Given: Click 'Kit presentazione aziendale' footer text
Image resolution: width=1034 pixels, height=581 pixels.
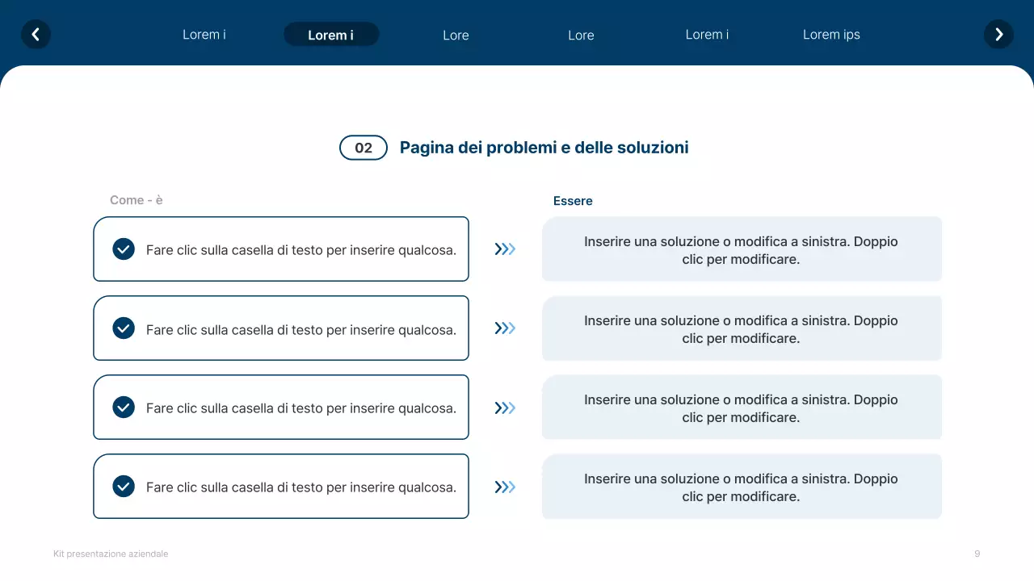Looking at the screenshot, I should [x=111, y=554].
